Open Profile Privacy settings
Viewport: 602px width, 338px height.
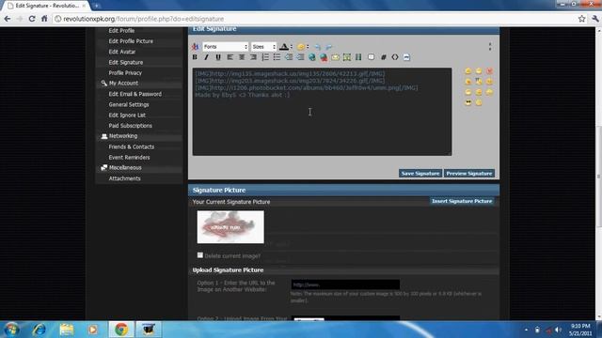tap(125, 73)
